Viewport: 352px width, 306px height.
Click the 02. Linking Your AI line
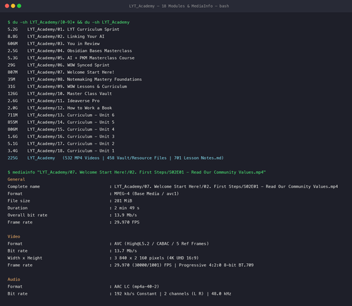point(56,37)
